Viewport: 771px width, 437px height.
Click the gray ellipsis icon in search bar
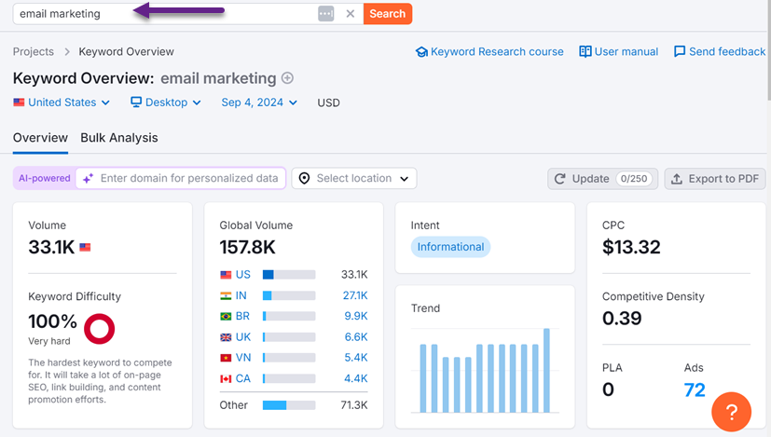(x=325, y=14)
